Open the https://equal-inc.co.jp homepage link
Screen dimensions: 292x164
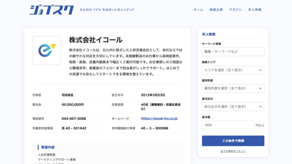[x=159, y=118]
